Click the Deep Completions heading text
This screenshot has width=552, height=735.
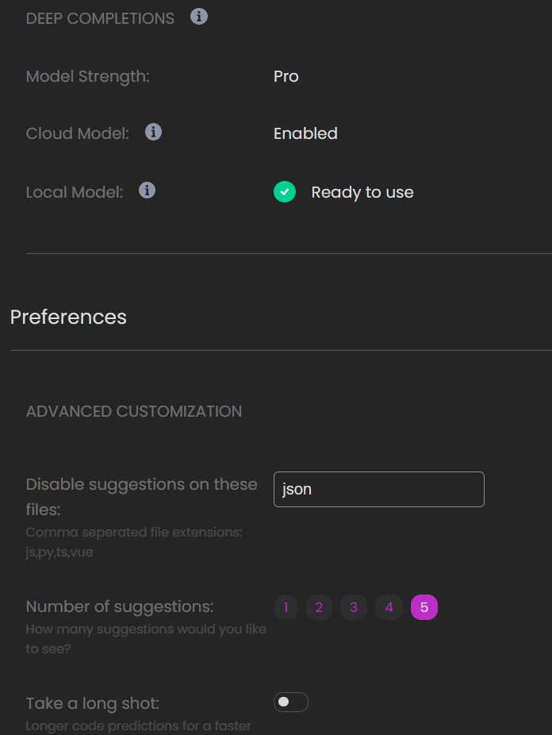click(100, 18)
